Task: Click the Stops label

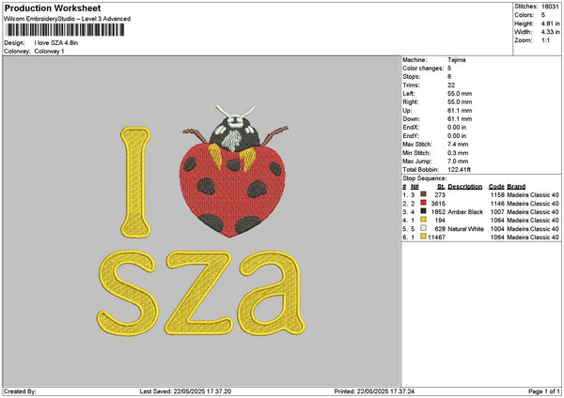Action: [x=411, y=77]
